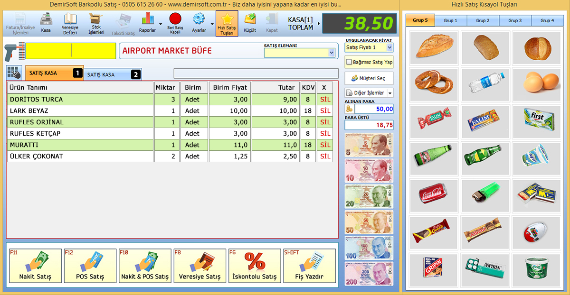Open Stok İşlemleri stock operations
Image resolution: width=570 pixels, height=295 pixels.
[x=96, y=24]
